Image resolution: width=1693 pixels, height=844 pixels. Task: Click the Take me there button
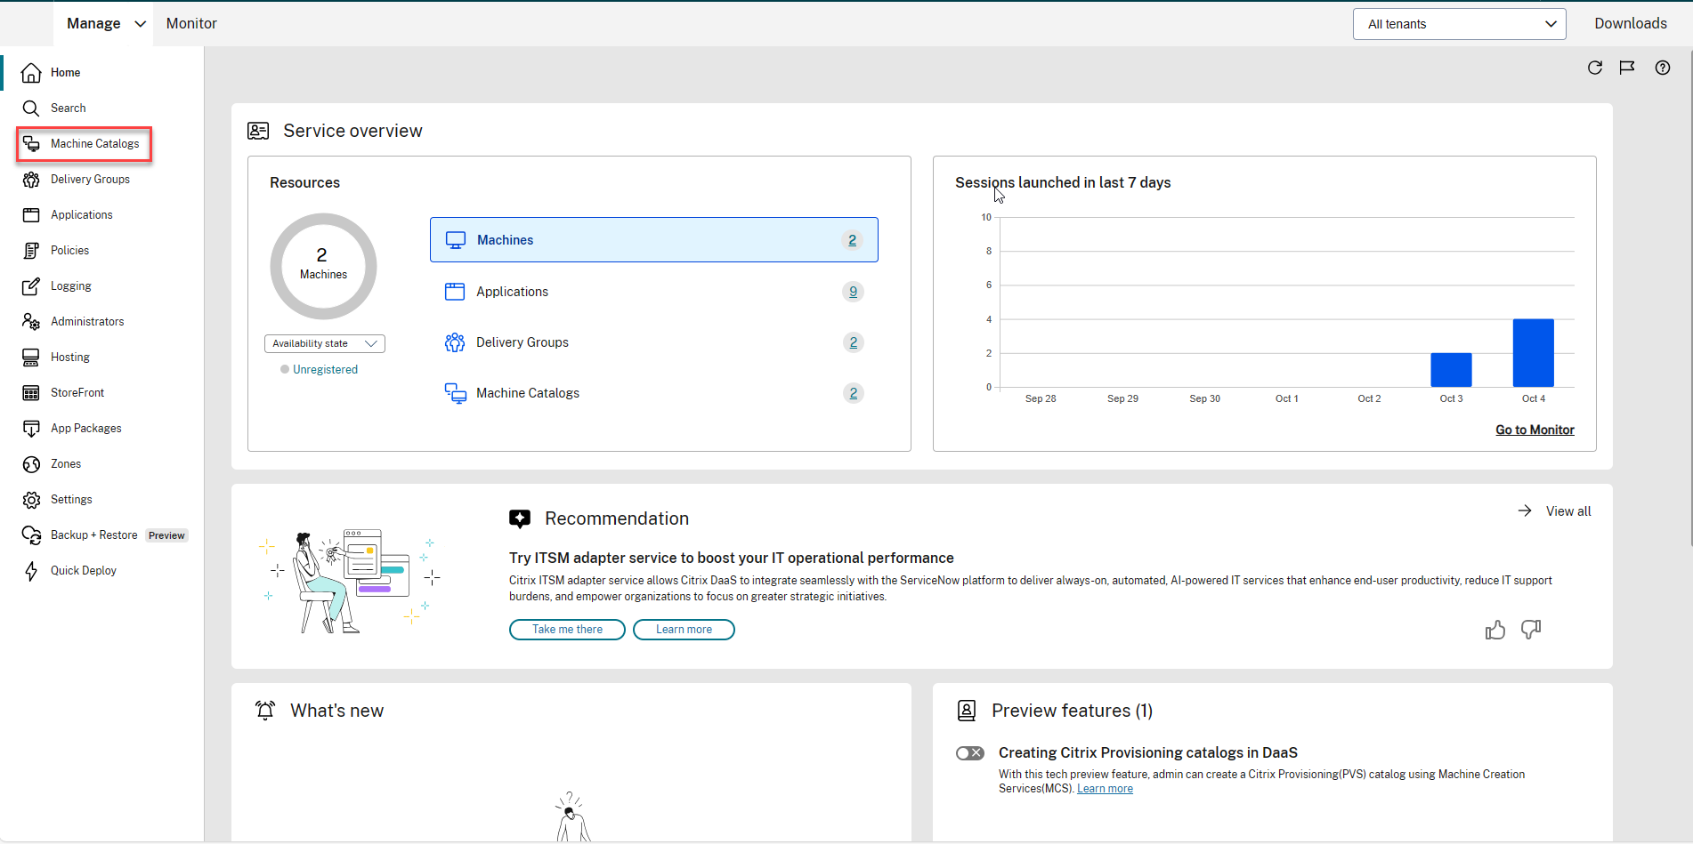click(x=567, y=630)
